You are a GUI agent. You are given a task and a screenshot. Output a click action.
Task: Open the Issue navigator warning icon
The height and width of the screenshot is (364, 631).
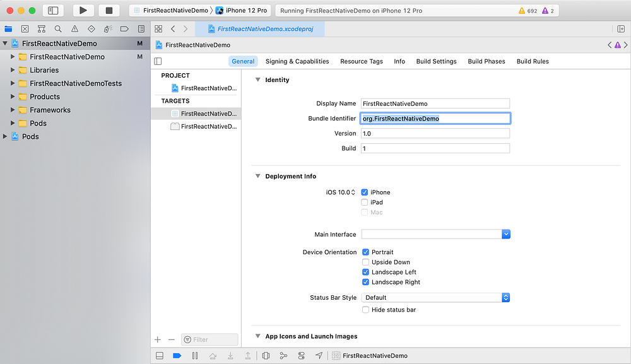[75, 29]
